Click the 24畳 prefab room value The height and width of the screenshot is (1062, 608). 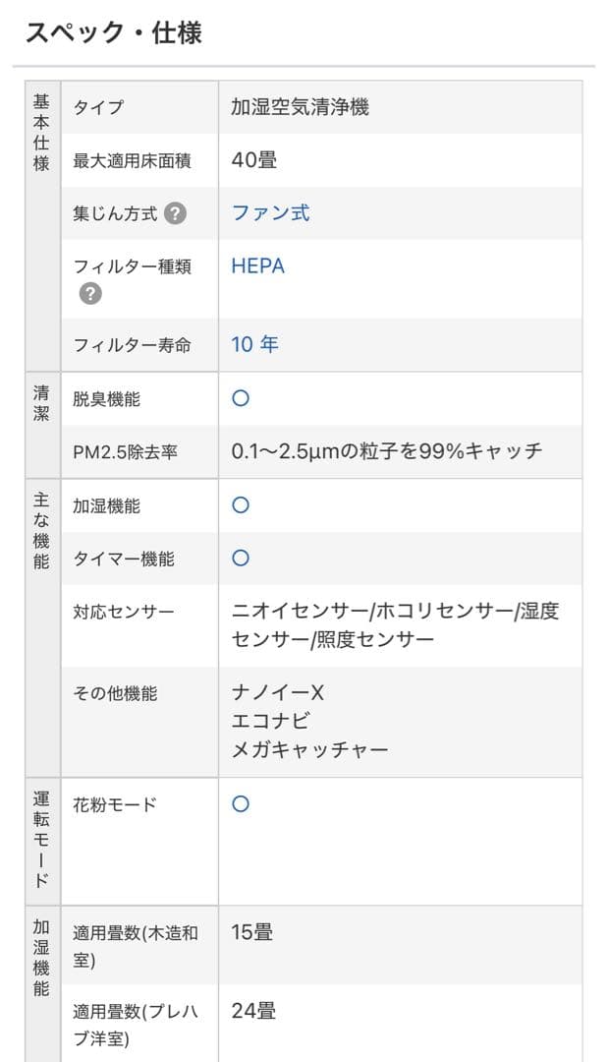(253, 1010)
